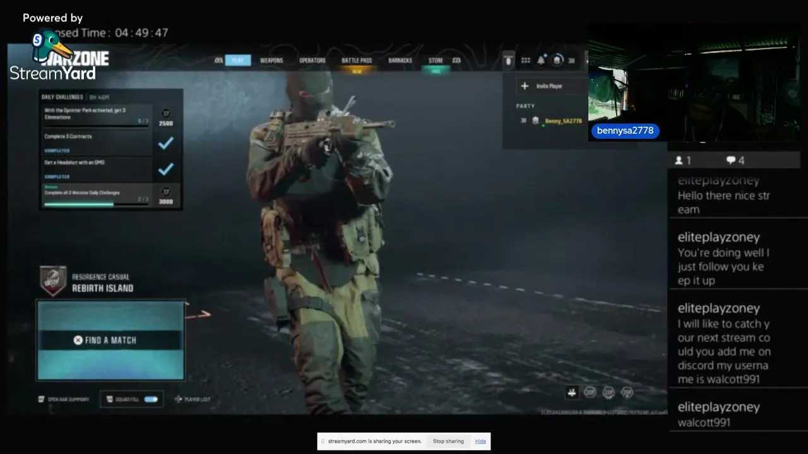Click the DAILY CHALLENGES header
The height and width of the screenshot is (454, 808).
pos(62,97)
